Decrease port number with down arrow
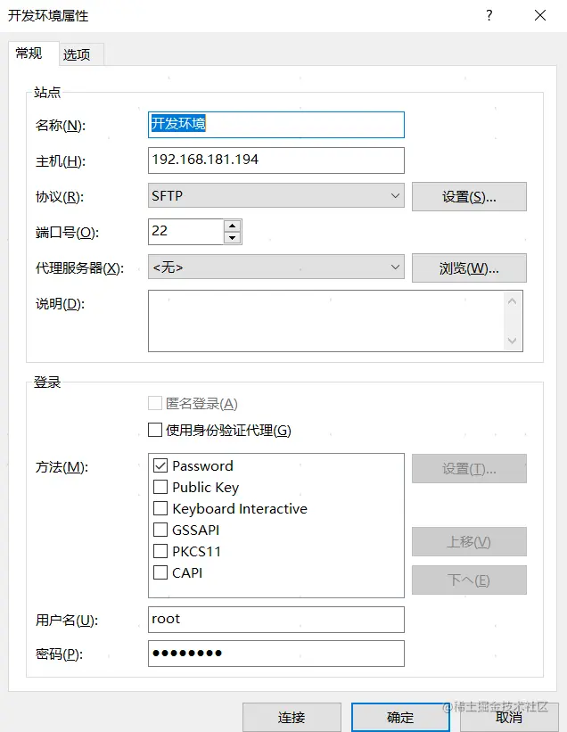 coord(232,238)
